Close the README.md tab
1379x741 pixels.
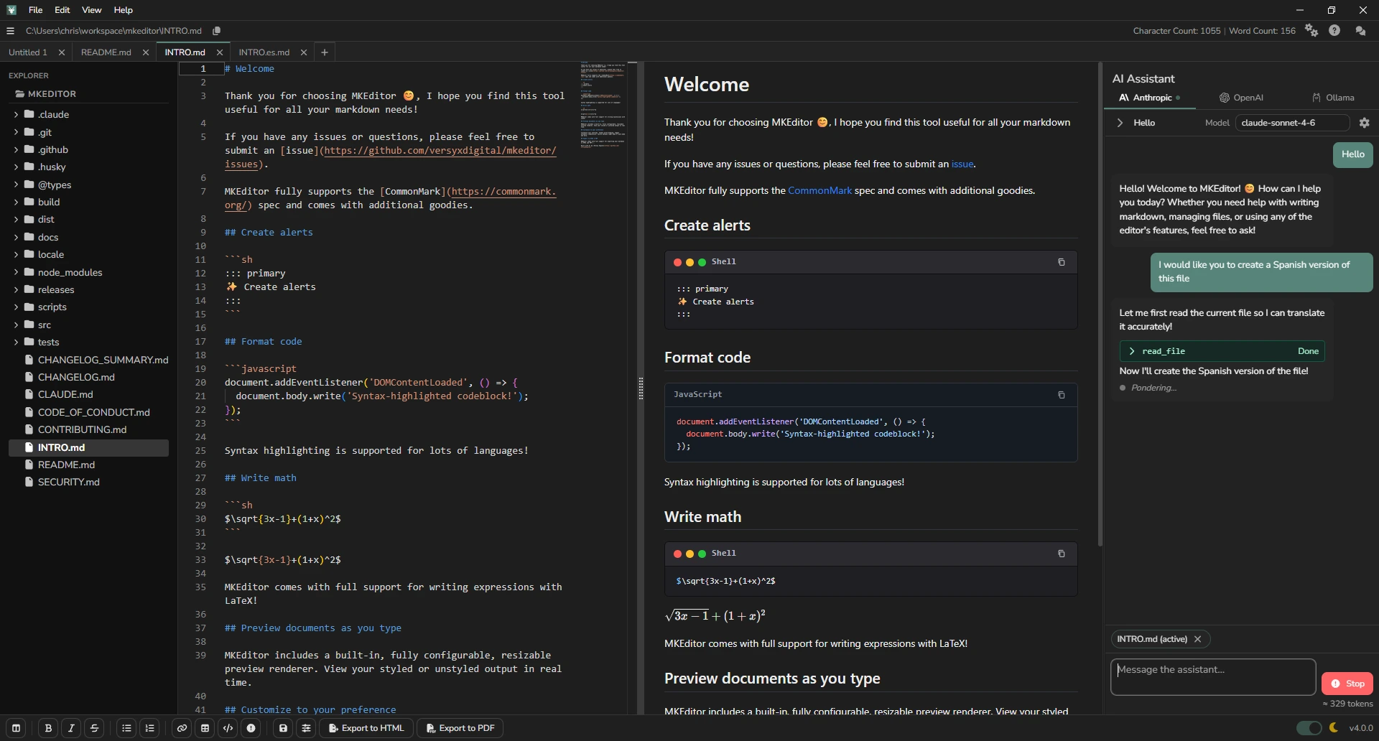146,52
